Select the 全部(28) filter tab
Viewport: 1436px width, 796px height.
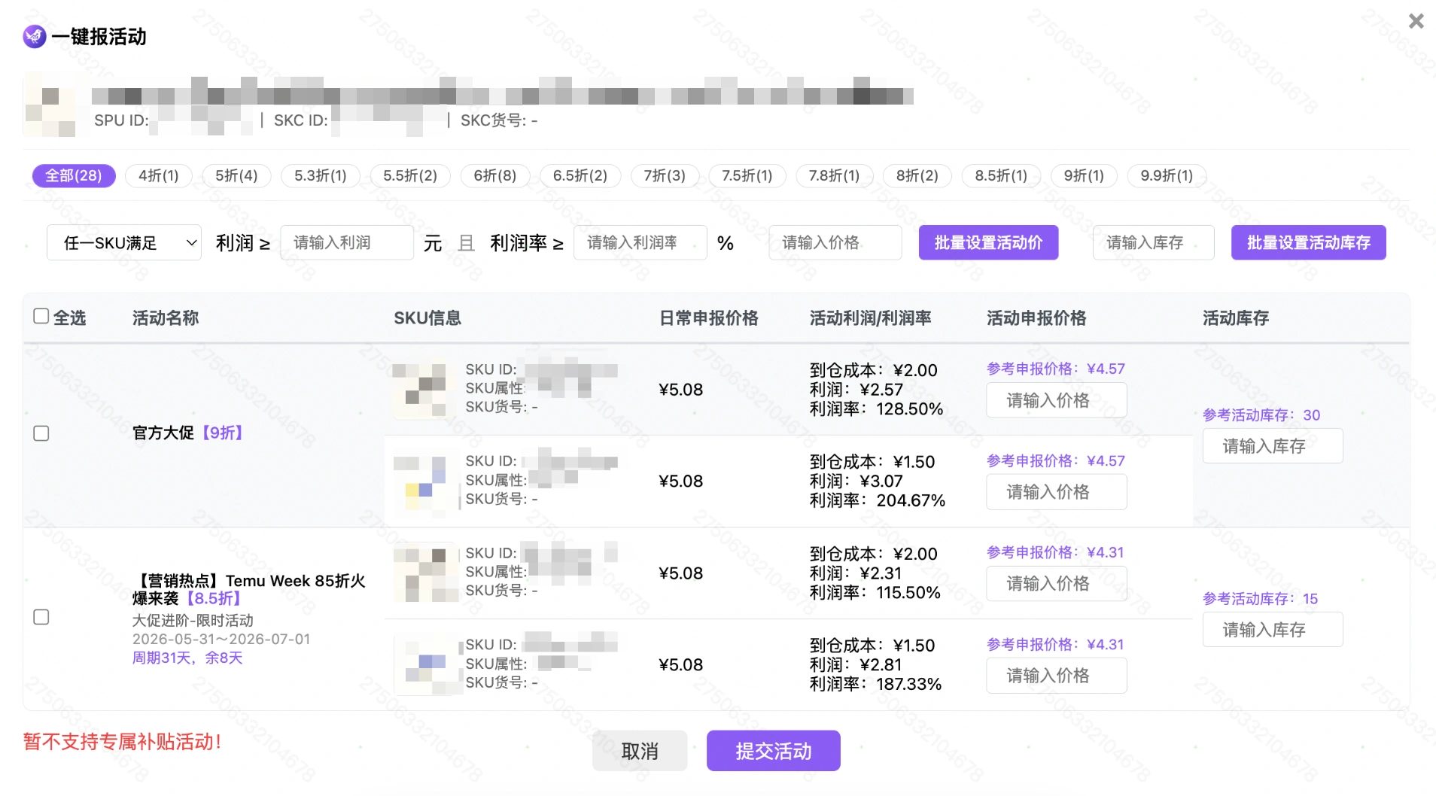(x=74, y=175)
